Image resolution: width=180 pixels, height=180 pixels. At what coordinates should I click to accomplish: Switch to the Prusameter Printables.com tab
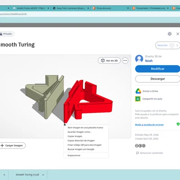pyautogui.click(x=150, y=8)
